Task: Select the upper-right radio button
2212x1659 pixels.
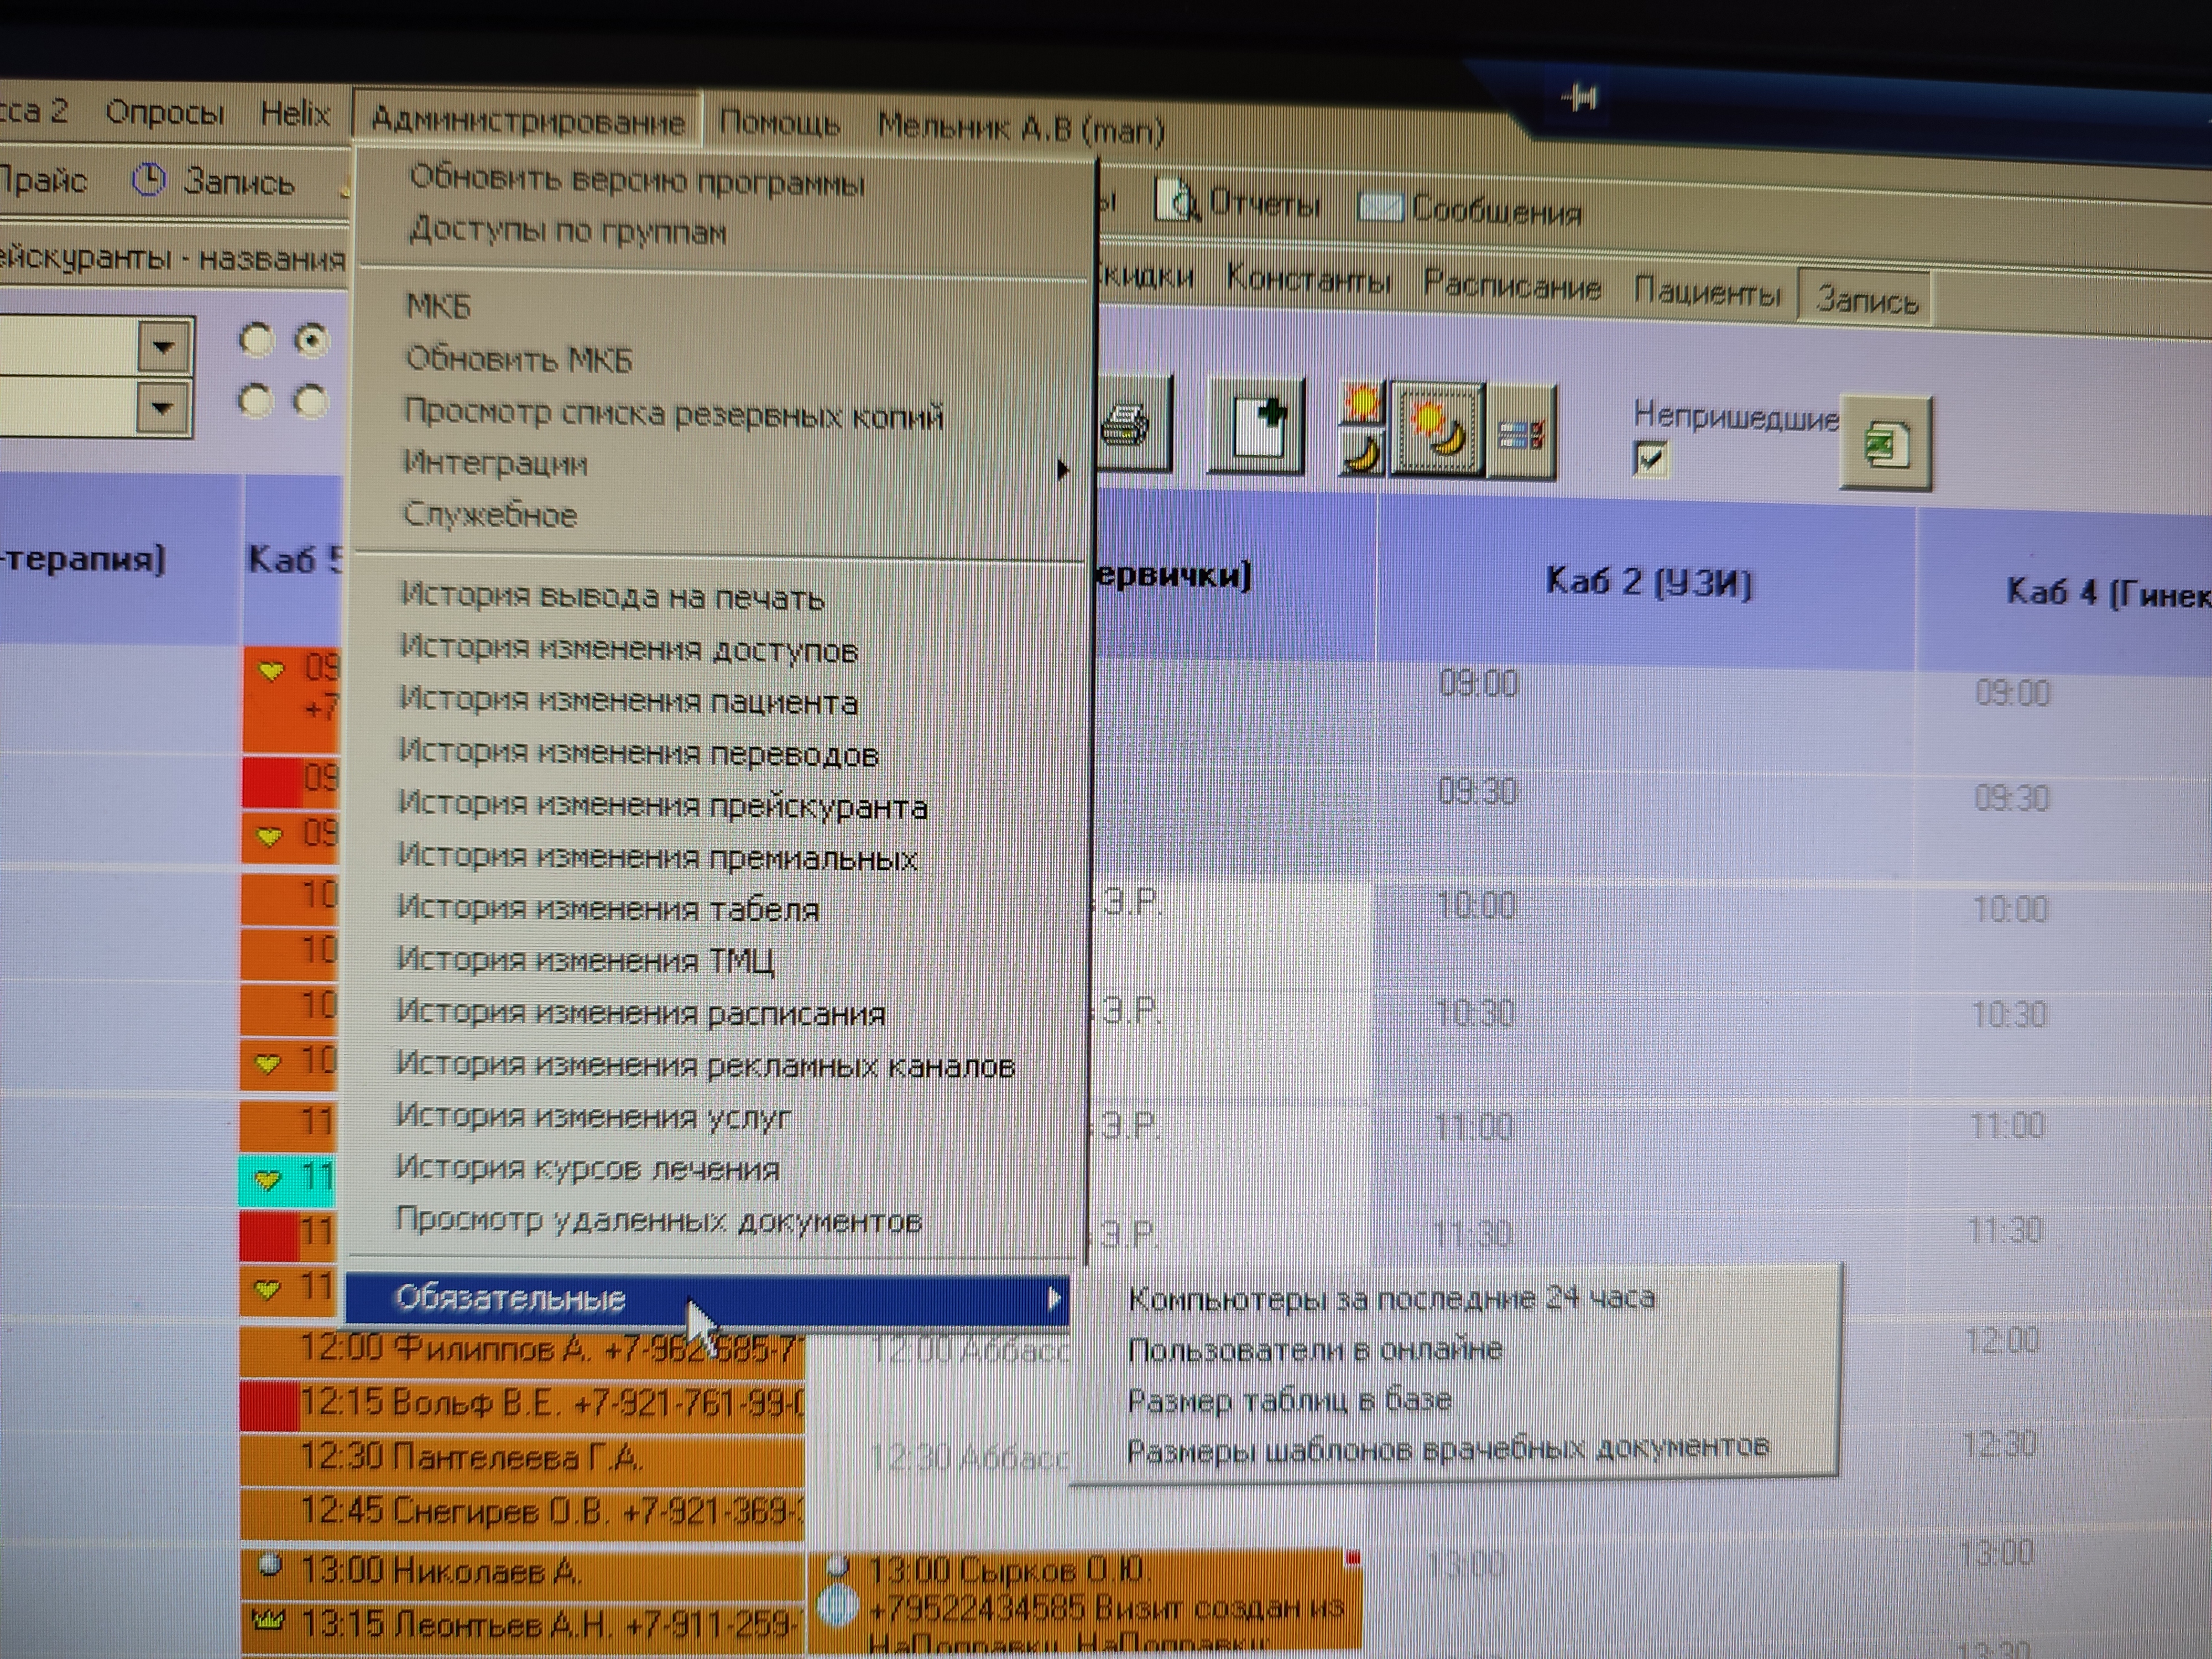Action: click(x=312, y=341)
